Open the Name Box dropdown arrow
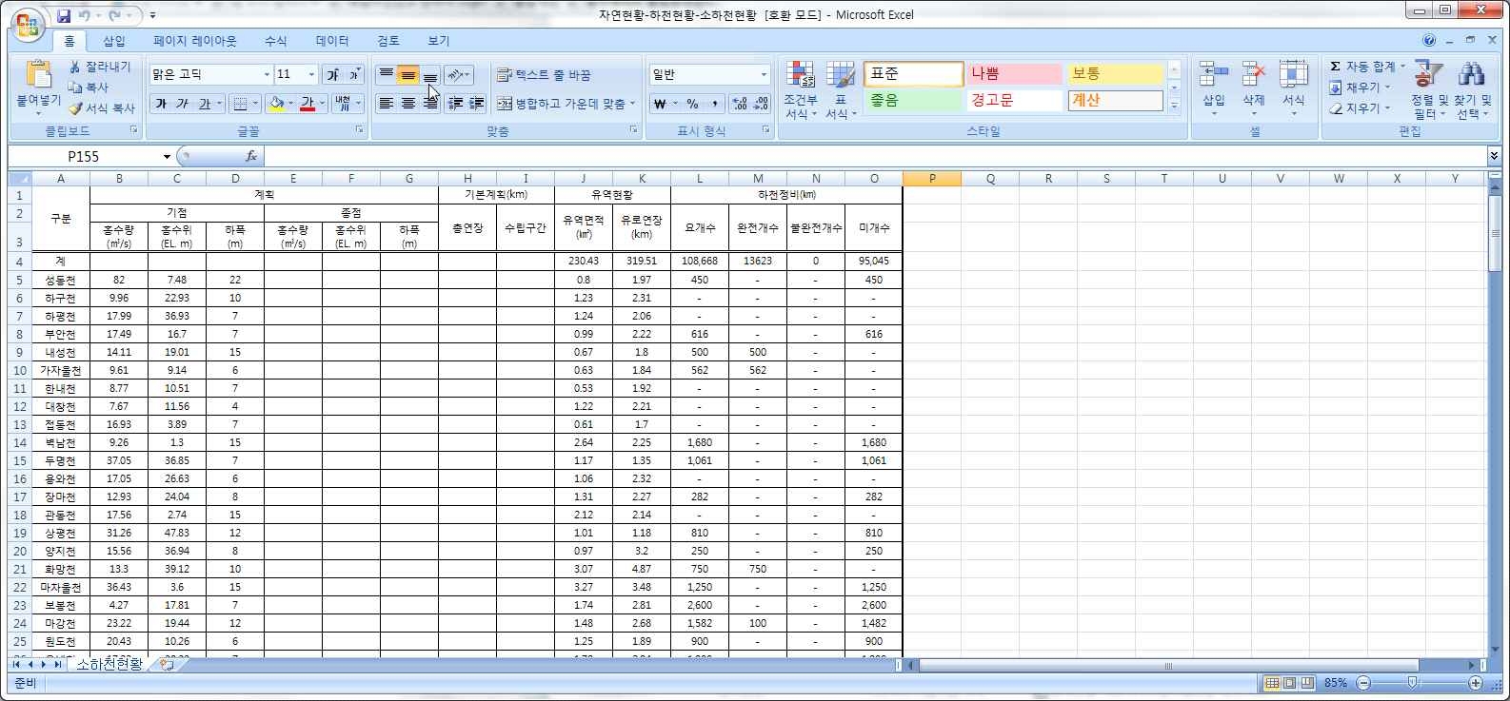 (167, 156)
